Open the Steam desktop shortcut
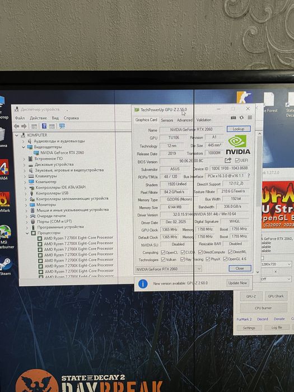 6,267
